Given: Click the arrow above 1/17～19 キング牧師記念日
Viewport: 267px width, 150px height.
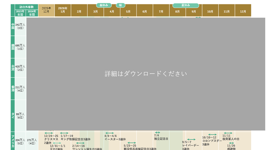Looking at the screenshot, I should pyautogui.click(x=64, y=133).
